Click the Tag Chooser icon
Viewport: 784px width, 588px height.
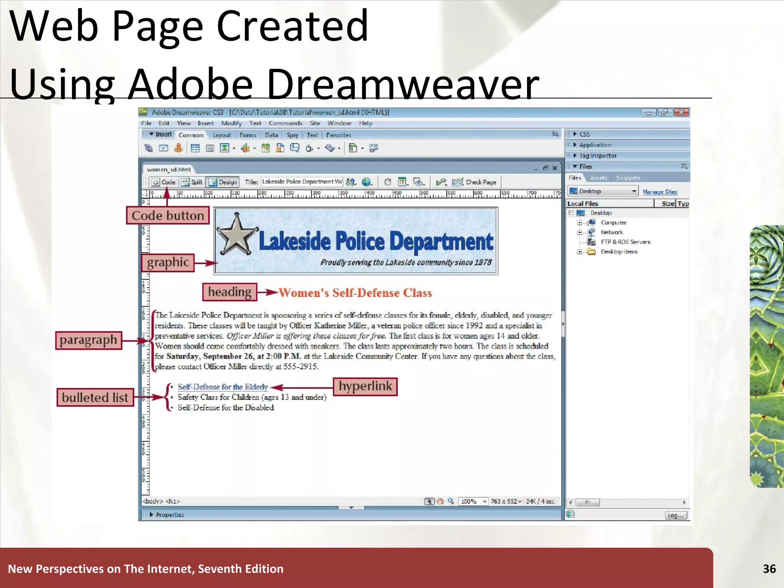click(x=374, y=148)
